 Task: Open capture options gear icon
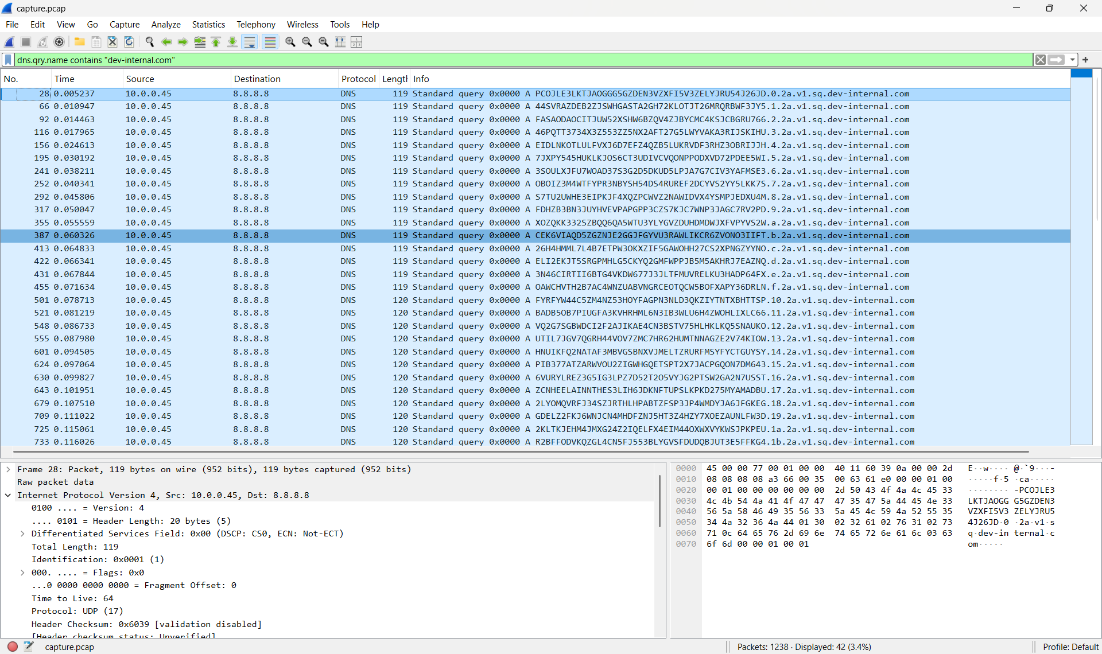coord(59,42)
